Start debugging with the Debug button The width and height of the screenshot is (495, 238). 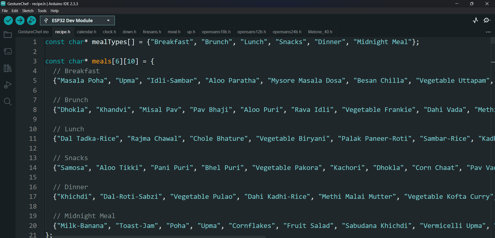[x=31, y=20]
